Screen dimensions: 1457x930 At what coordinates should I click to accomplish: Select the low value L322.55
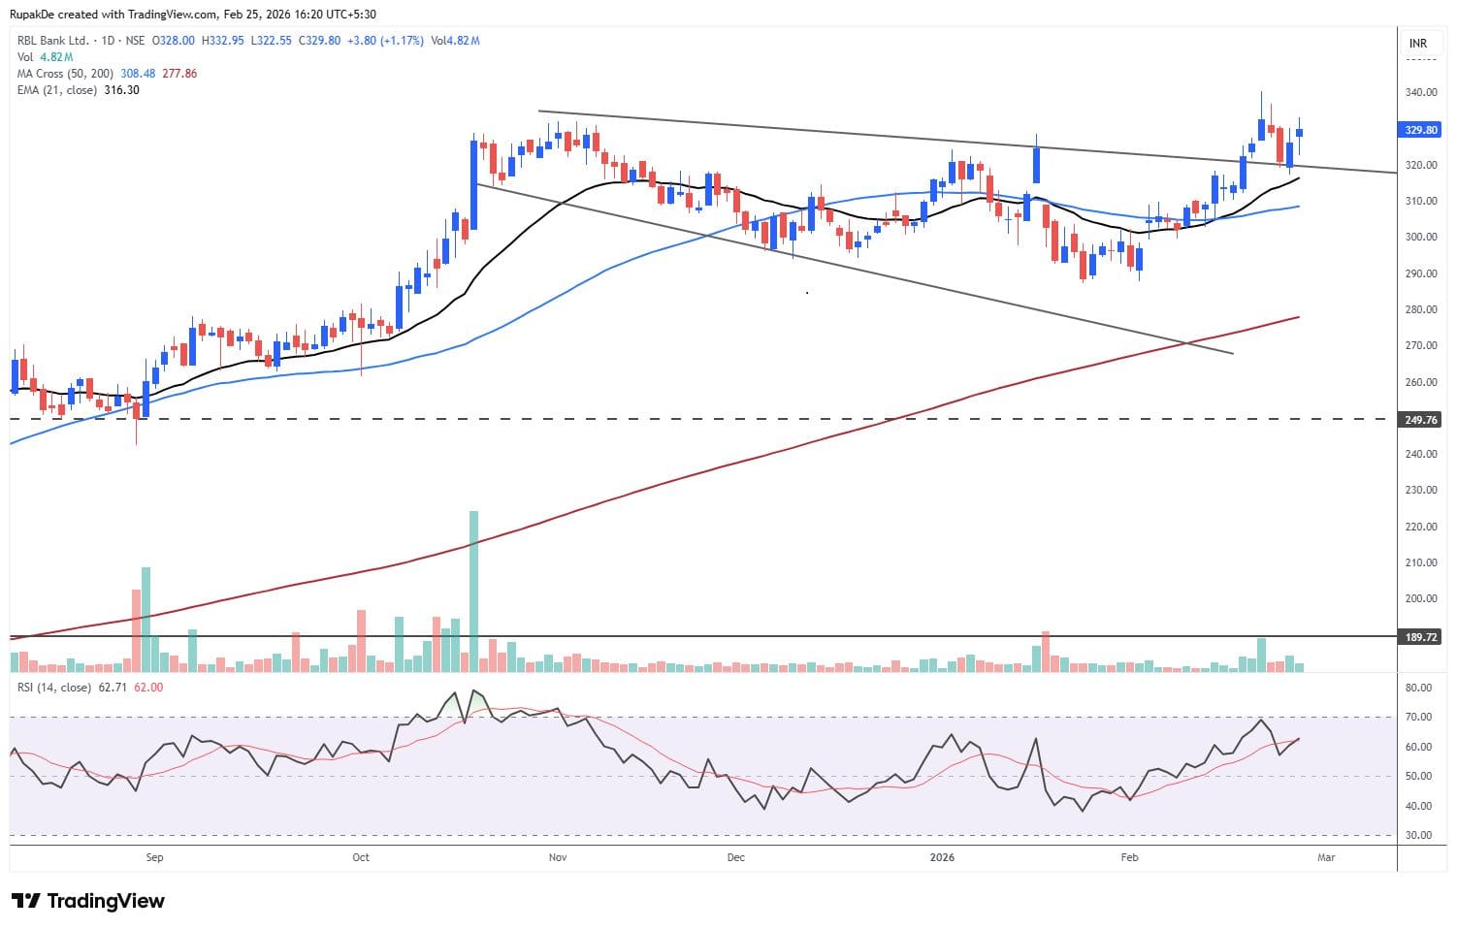pos(270,41)
